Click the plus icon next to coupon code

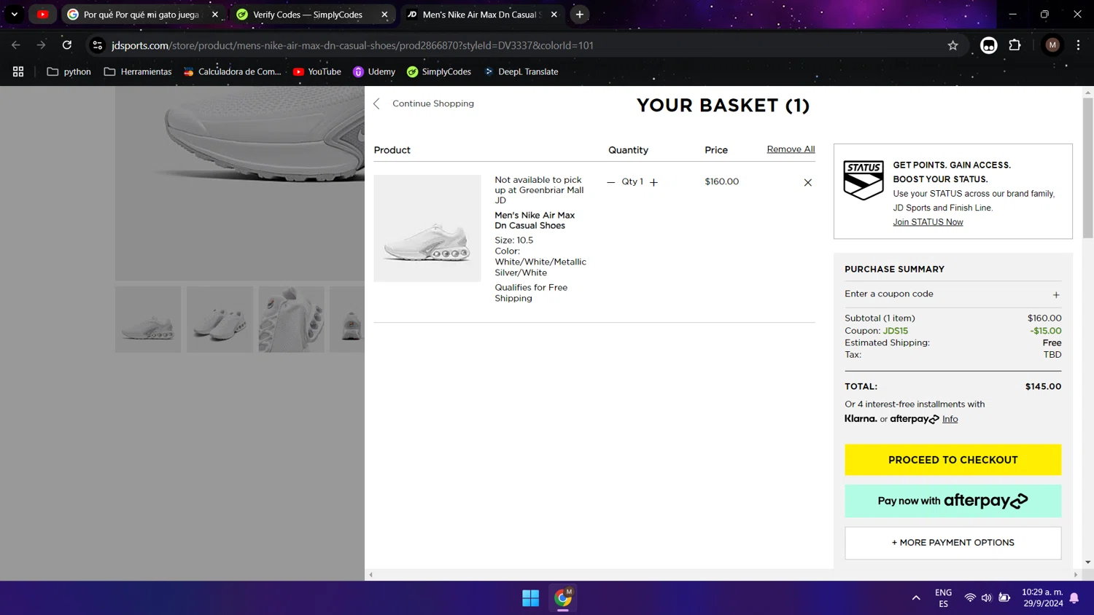click(1055, 295)
